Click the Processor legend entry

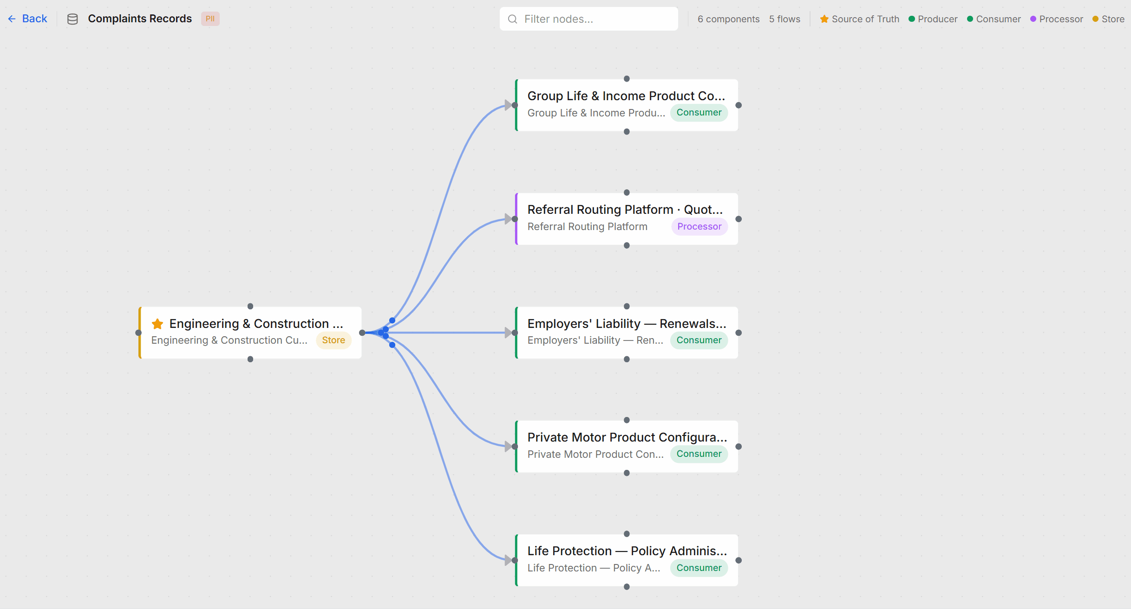(1056, 19)
